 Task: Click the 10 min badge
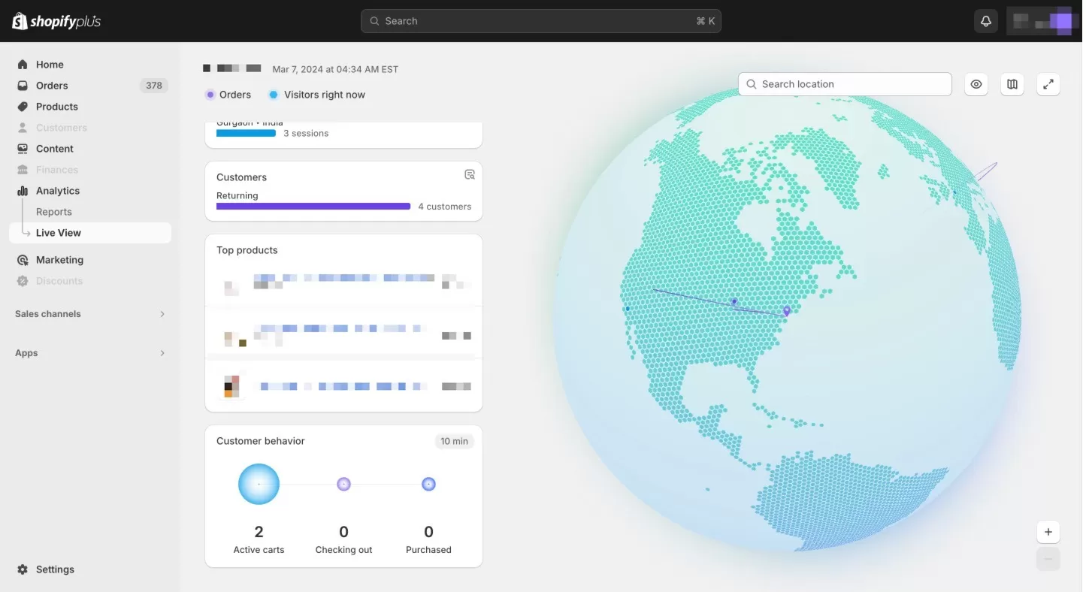(455, 441)
